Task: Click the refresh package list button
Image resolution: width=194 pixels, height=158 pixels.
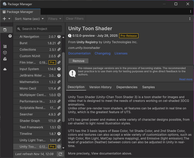Action: point(60,154)
